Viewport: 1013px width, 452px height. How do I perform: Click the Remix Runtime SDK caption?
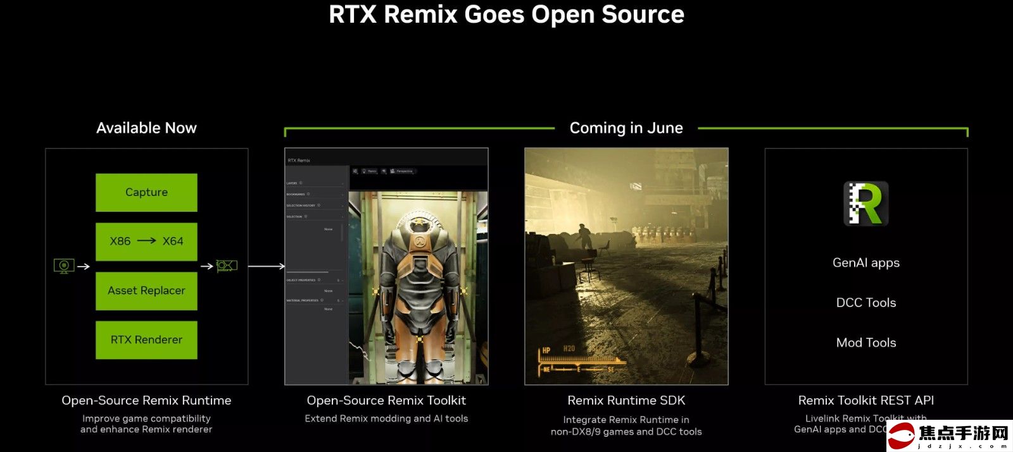click(x=626, y=400)
